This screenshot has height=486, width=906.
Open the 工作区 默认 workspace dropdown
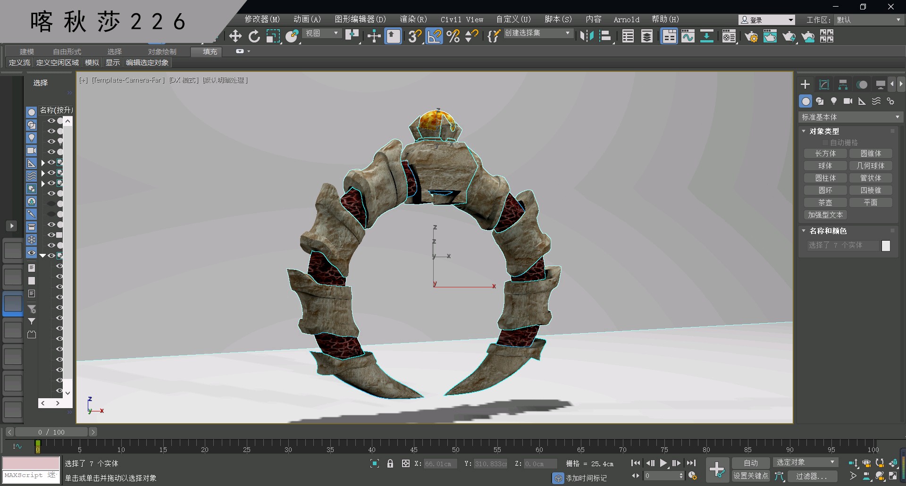pyautogui.click(x=868, y=20)
